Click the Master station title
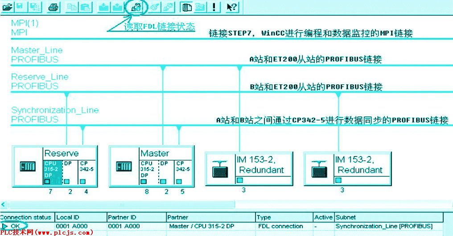Screen dimensions: 453x236 pyautogui.click(x=155, y=153)
